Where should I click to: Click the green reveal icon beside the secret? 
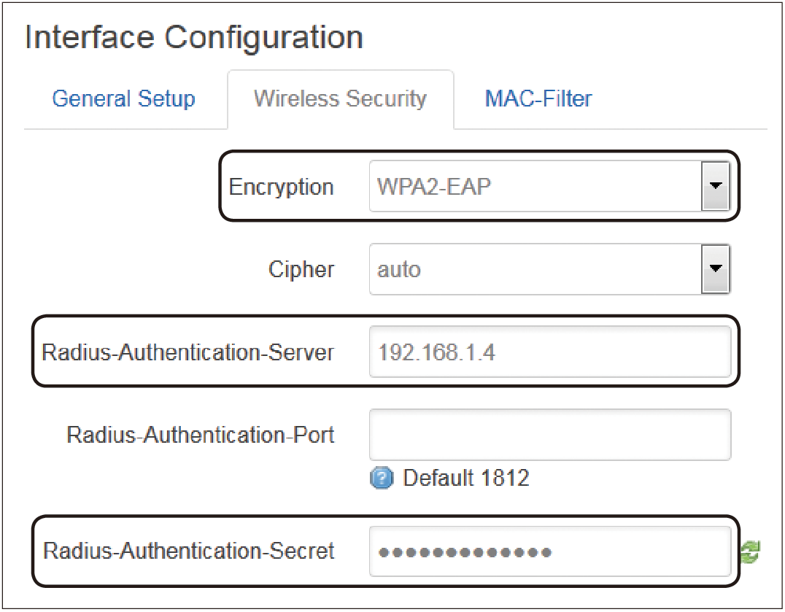click(751, 552)
